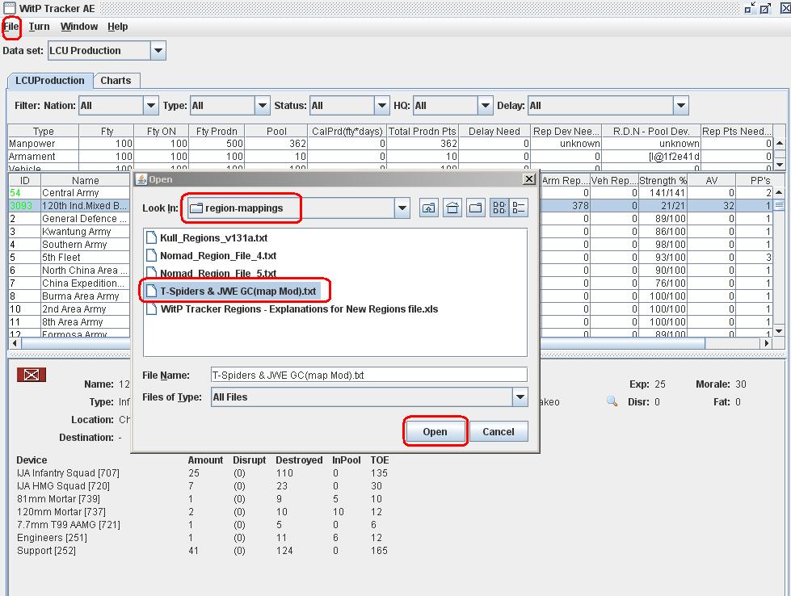791x596 pixels.
Task: Switch Open dialog to details view
Action: pos(519,208)
